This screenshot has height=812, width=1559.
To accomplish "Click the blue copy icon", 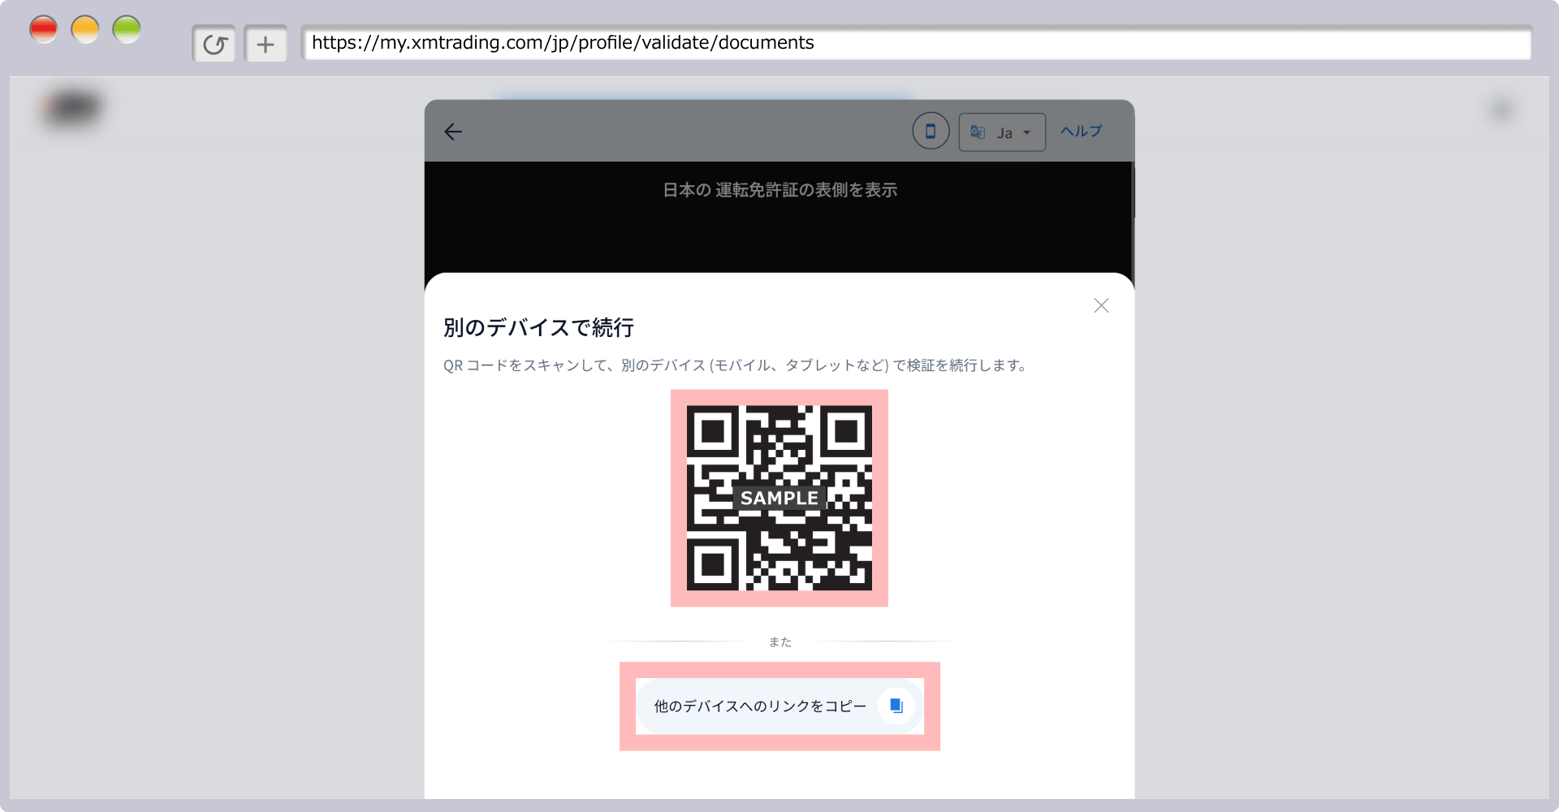I will coord(896,706).
